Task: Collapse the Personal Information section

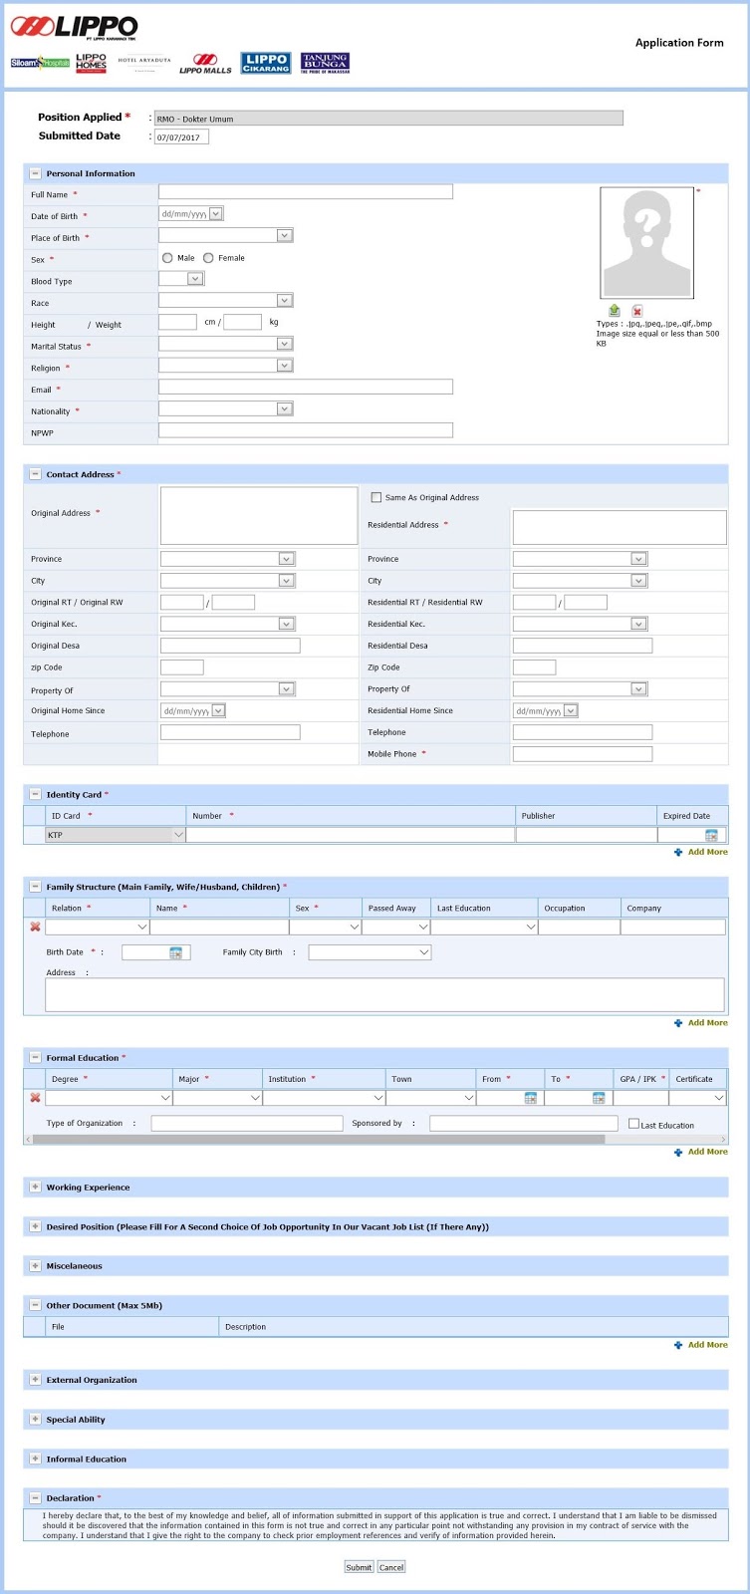Action: pyautogui.click(x=35, y=173)
